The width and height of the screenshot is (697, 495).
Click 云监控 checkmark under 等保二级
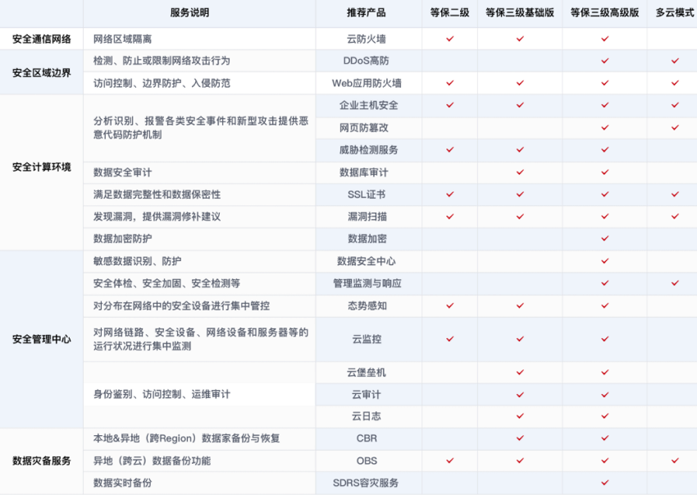coord(450,339)
